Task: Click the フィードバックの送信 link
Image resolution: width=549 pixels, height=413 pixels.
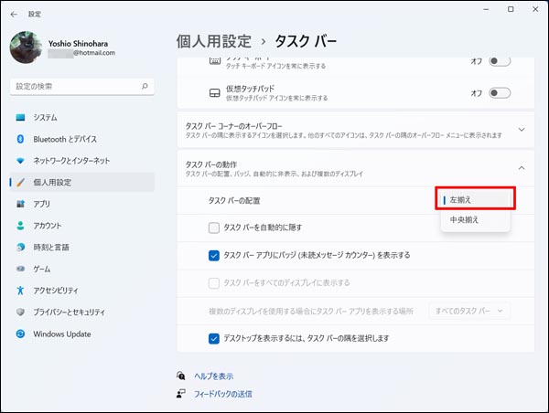Action: click(222, 394)
